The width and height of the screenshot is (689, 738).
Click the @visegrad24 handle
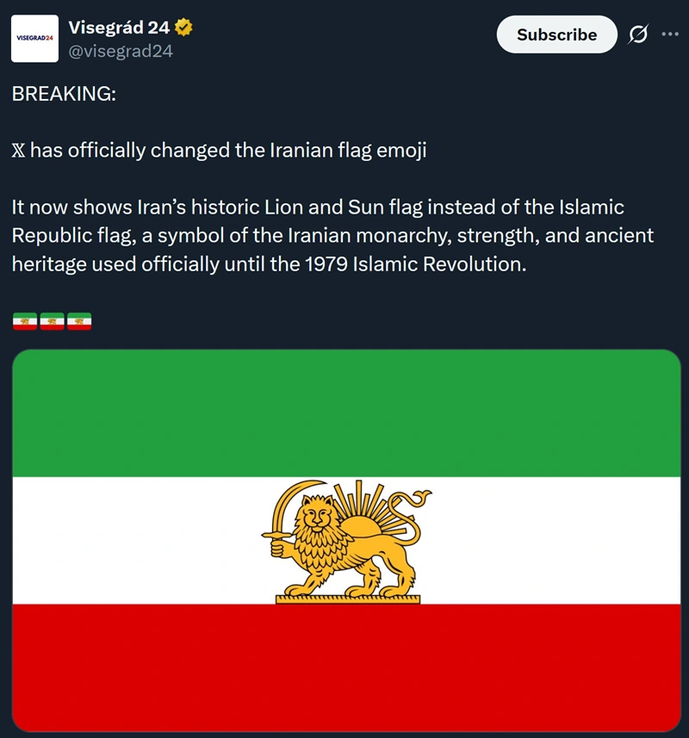pos(121,51)
